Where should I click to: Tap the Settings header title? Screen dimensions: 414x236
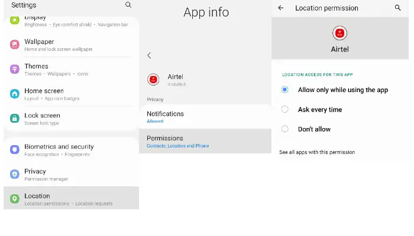(x=24, y=5)
